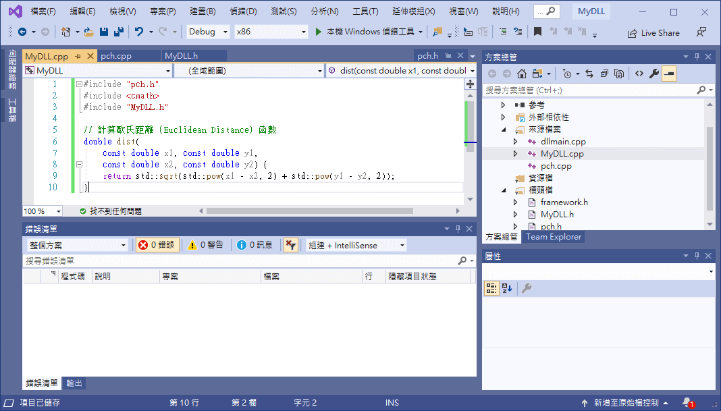721x411 pixels.
Task: Toggle auto-hide pin on 方案總管 panel
Action: (x=697, y=57)
